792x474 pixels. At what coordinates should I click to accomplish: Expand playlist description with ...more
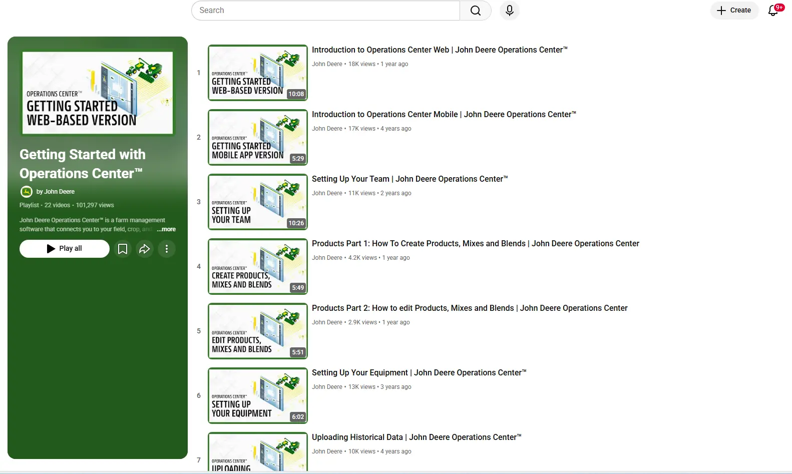point(167,229)
